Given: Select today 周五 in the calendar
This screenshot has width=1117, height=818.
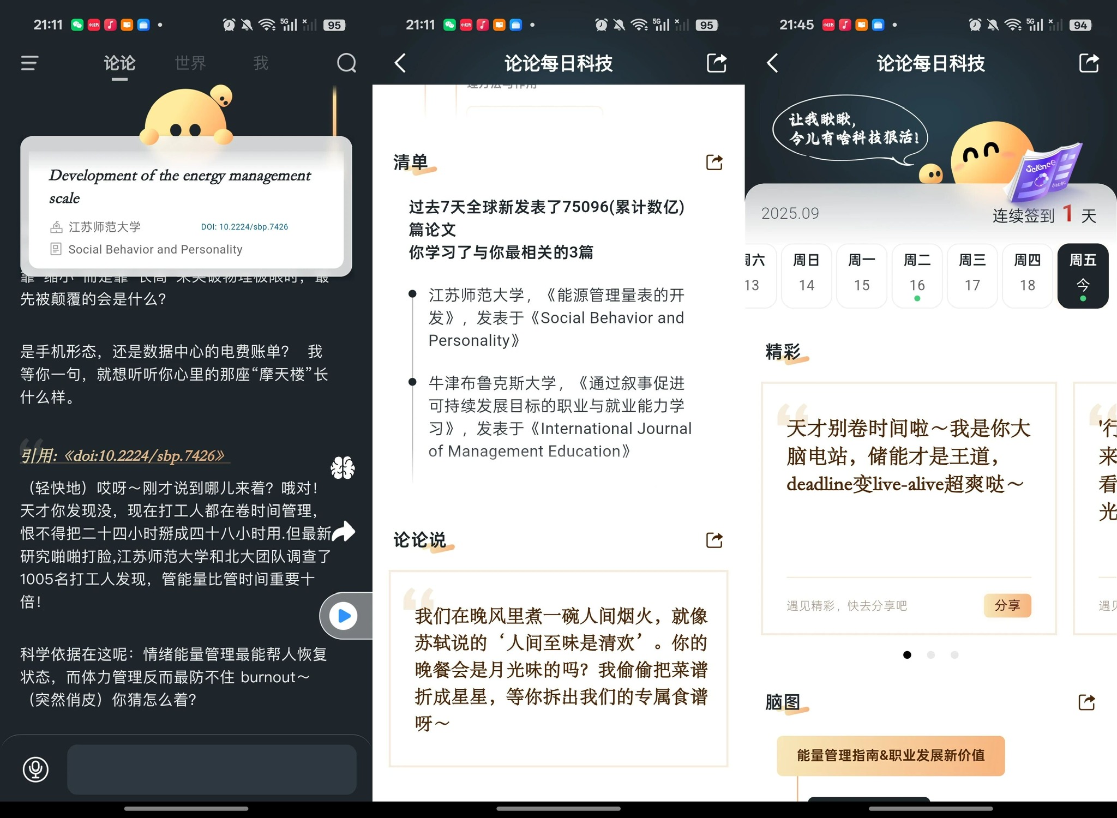Looking at the screenshot, I should 1083,275.
